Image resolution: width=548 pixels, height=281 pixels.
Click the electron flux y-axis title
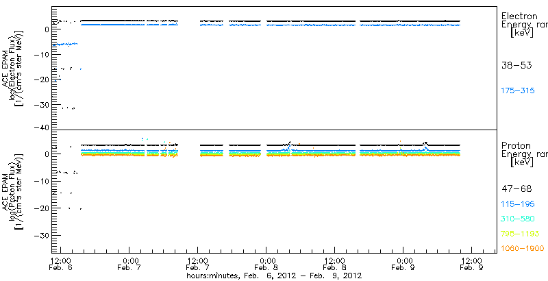click(x=14, y=68)
